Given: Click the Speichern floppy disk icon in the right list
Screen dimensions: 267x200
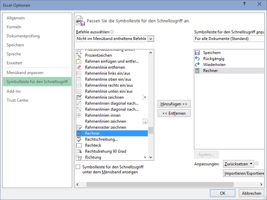Looking at the screenshot, I should pos(197,53).
